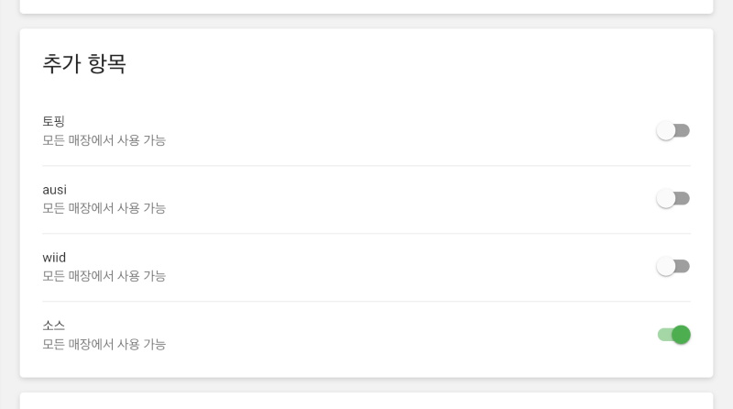Click the divider between wiid and 소스
The height and width of the screenshot is (409, 733).
[366, 302]
